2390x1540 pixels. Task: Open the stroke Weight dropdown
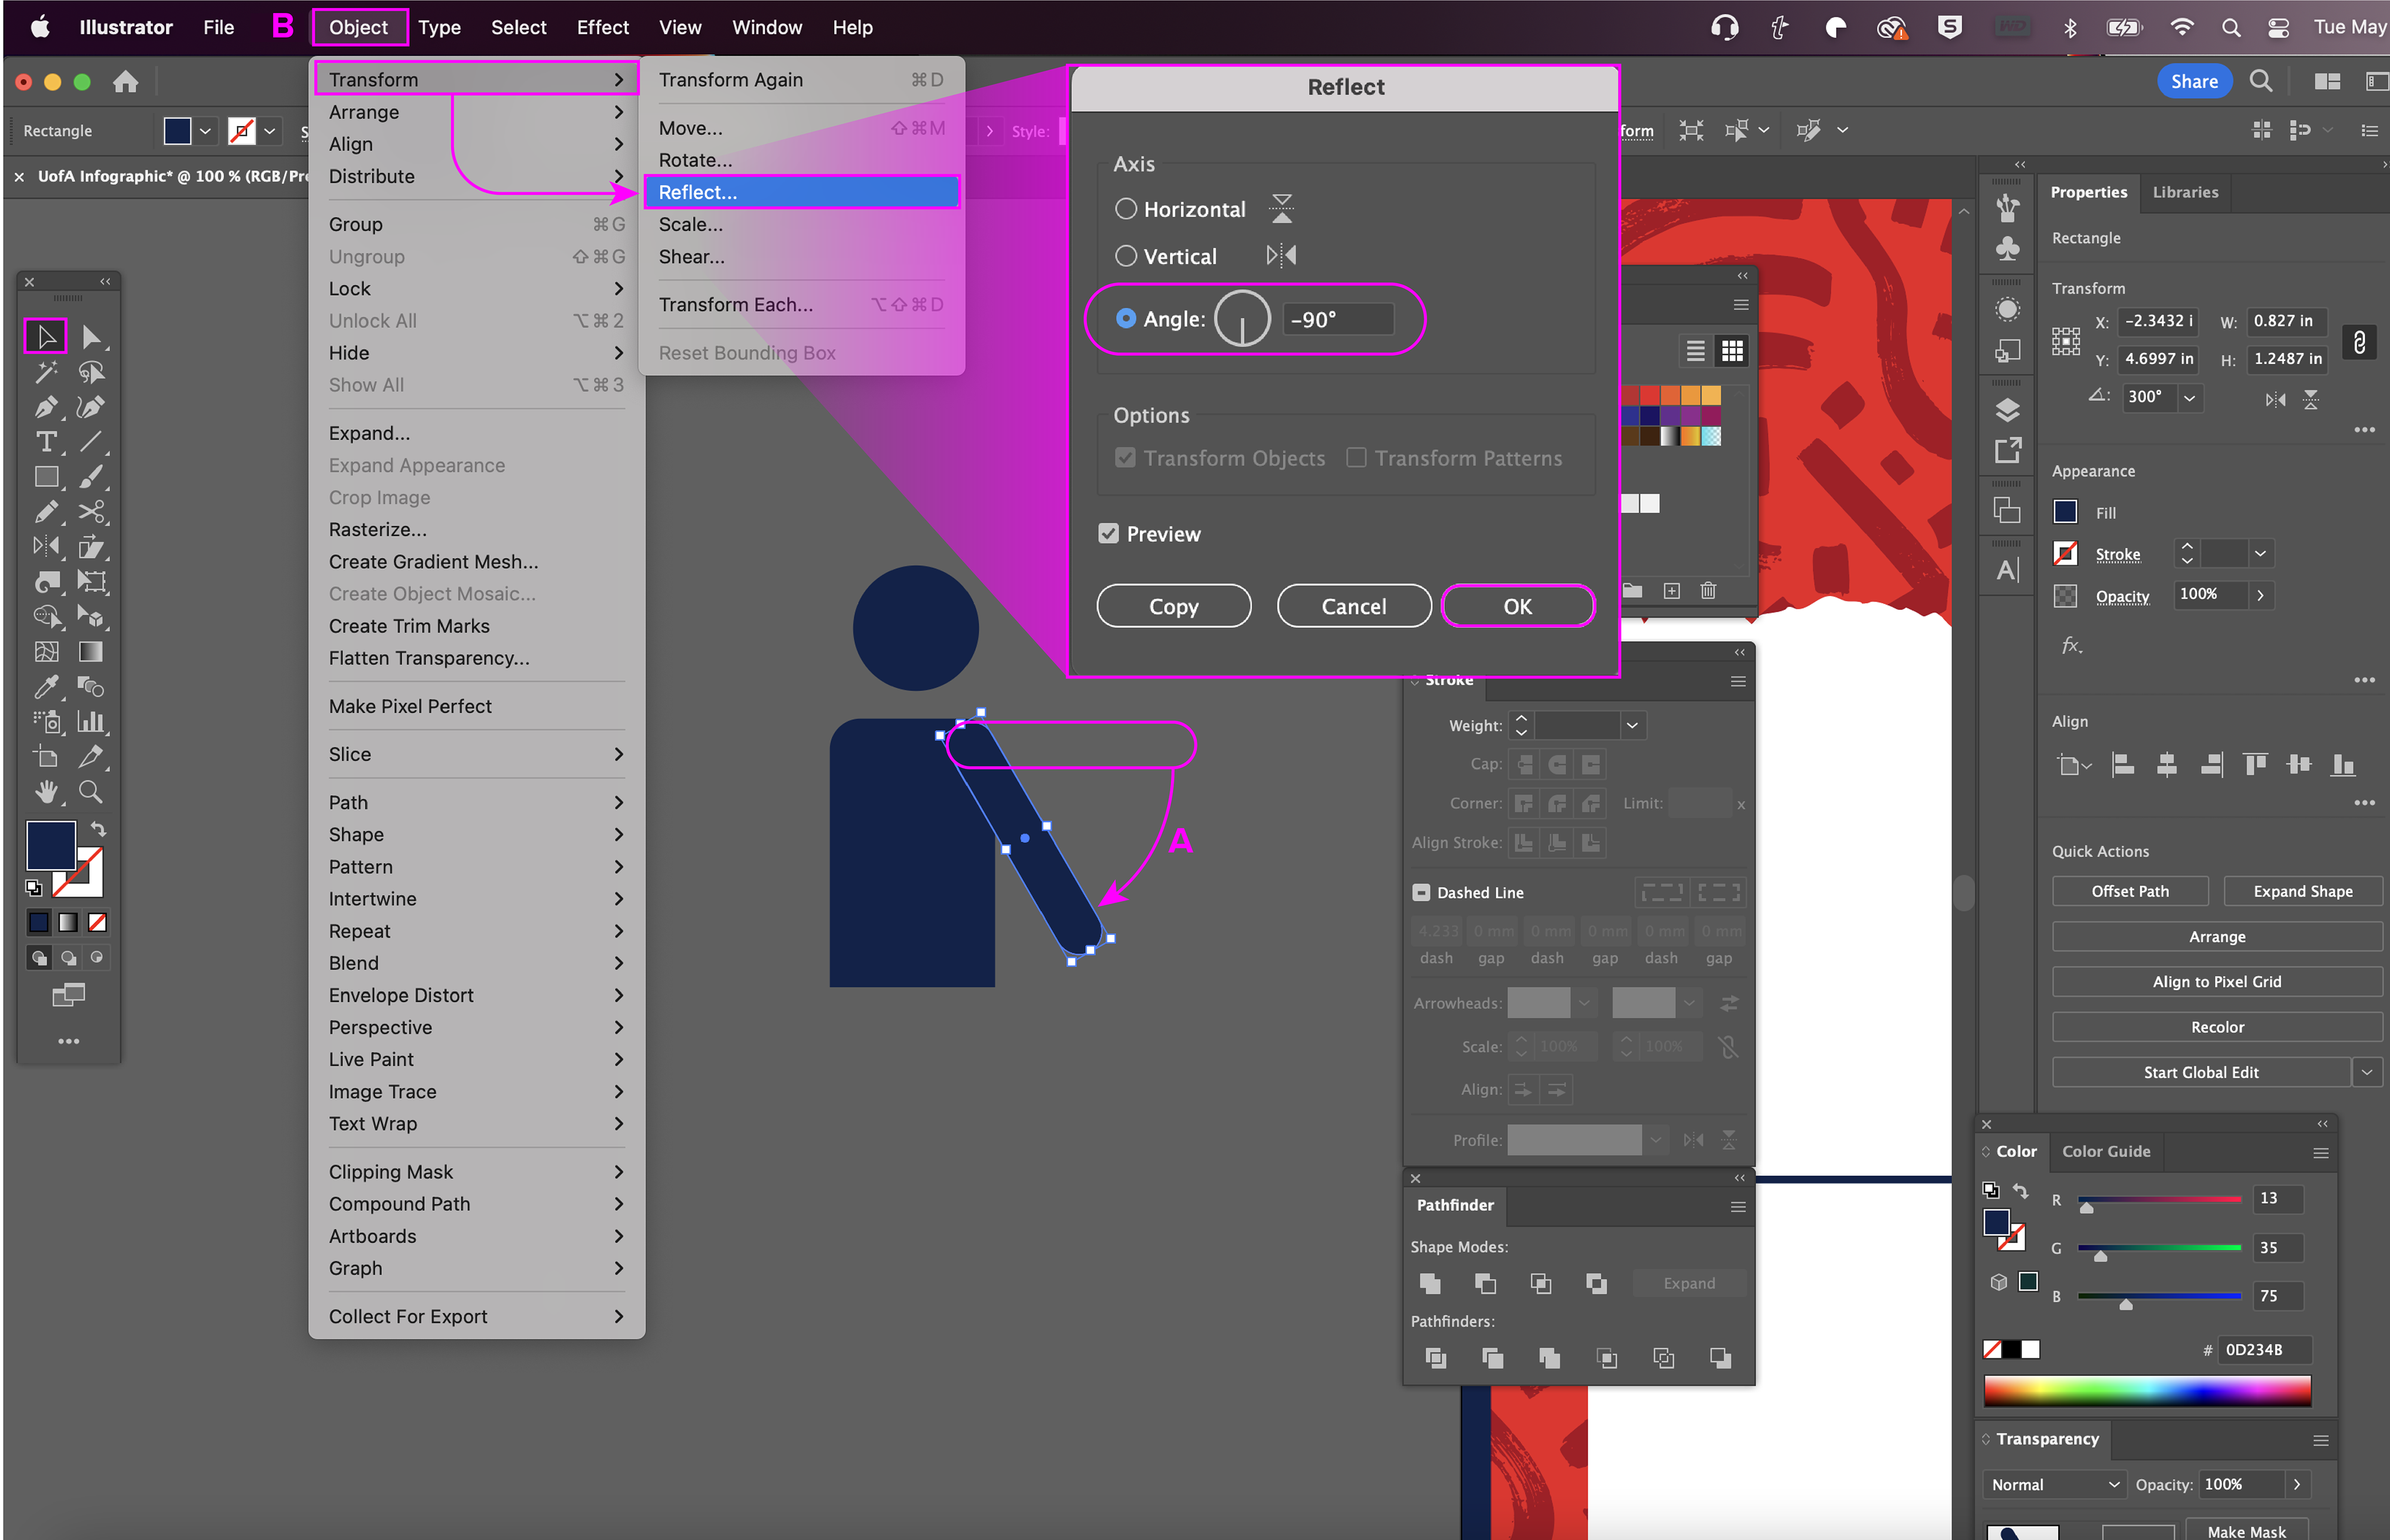coord(1632,725)
